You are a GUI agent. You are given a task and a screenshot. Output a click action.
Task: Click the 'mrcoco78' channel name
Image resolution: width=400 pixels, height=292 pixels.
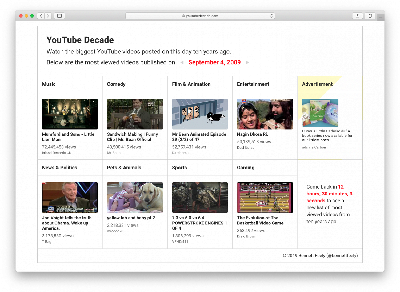pos(115,231)
